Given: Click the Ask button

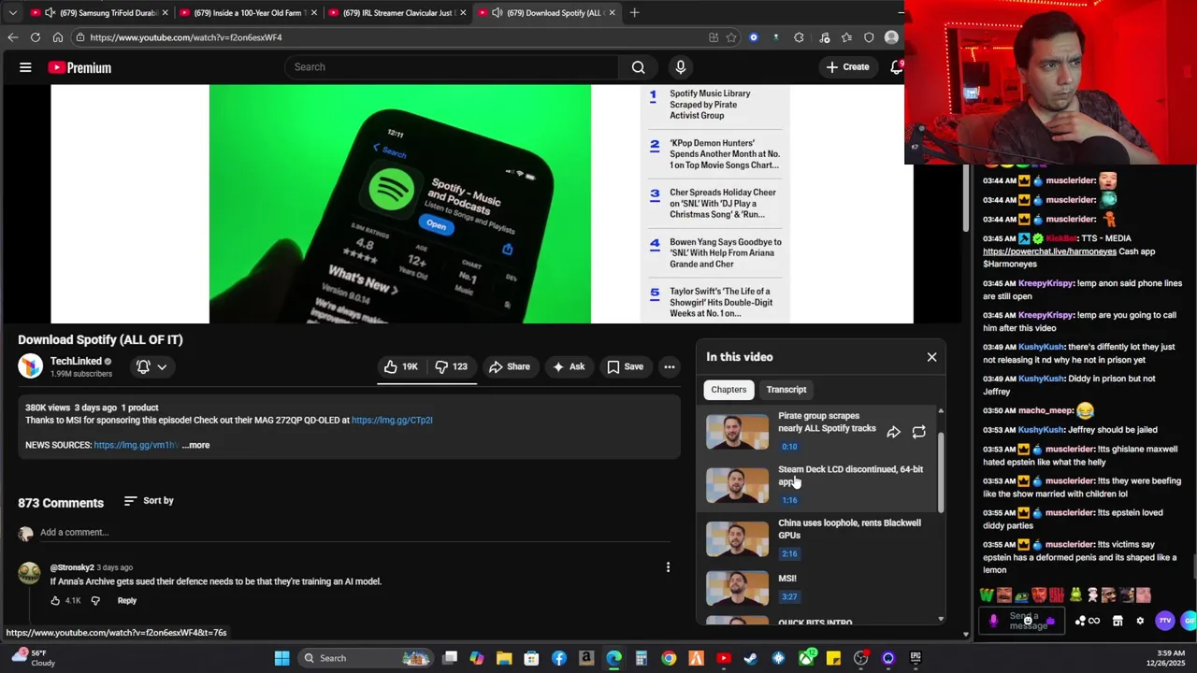Looking at the screenshot, I should coord(569,366).
